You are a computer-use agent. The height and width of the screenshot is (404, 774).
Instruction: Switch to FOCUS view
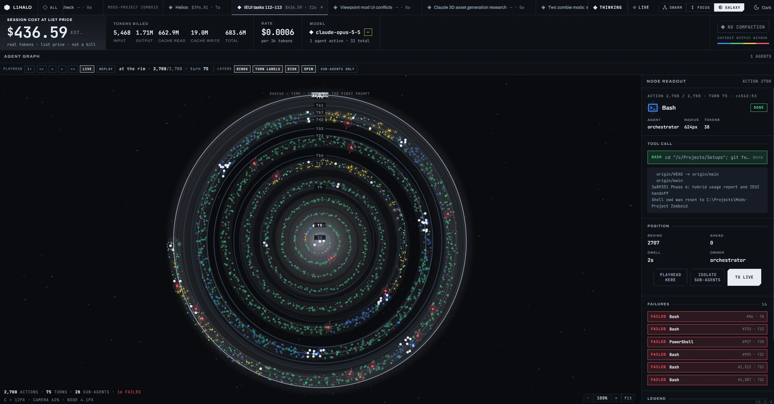click(x=700, y=7)
